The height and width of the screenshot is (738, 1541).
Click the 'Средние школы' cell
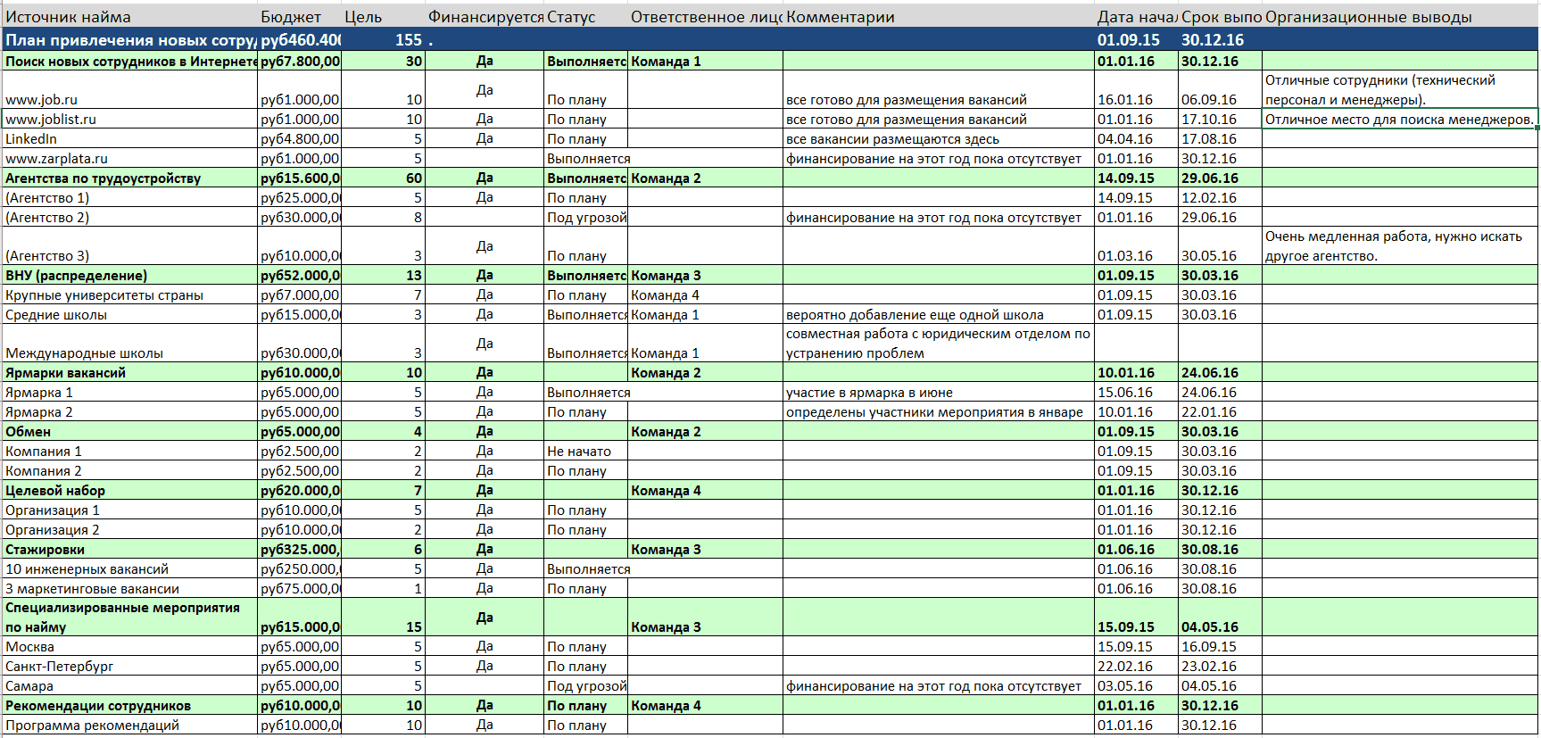pyautogui.click(x=129, y=314)
